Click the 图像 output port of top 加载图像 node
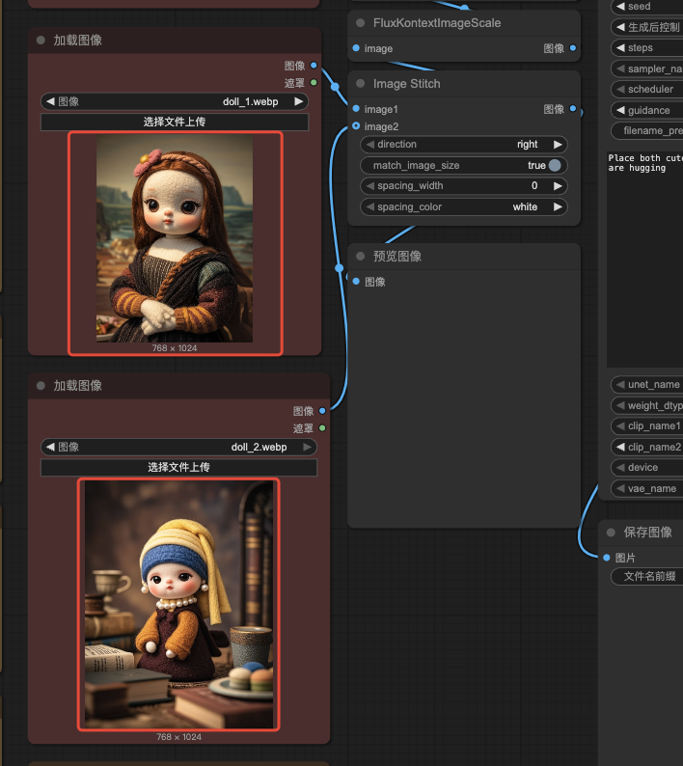Screen dimensions: 683x766 pos(314,66)
